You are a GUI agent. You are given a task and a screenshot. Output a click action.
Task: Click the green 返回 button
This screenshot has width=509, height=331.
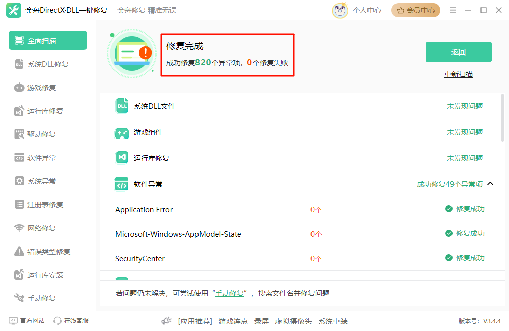click(x=458, y=52)
